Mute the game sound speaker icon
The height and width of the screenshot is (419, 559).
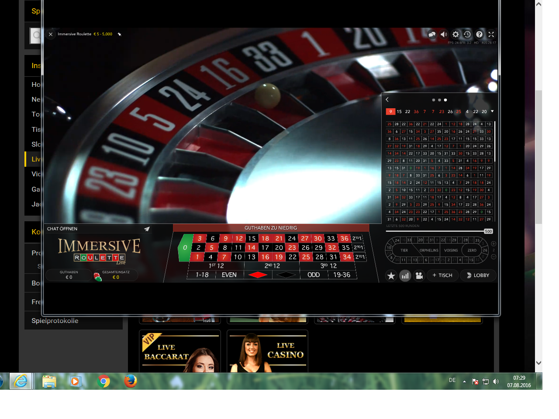point(444,34)
